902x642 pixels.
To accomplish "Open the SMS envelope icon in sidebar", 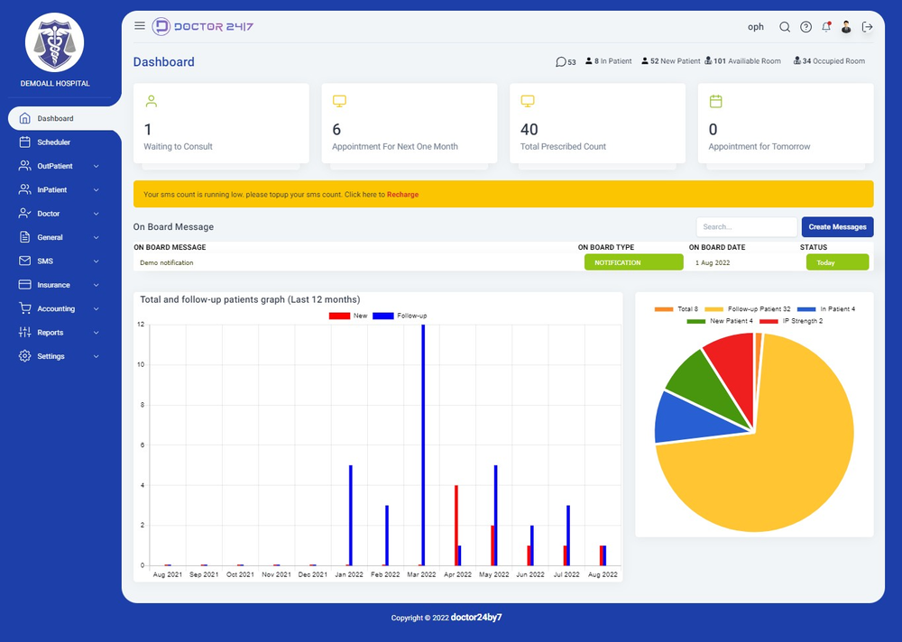I will 25,261.
